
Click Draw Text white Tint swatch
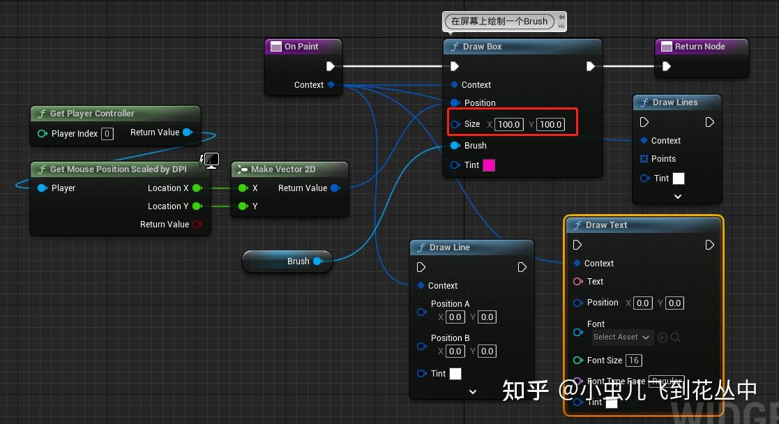(612, 402)
